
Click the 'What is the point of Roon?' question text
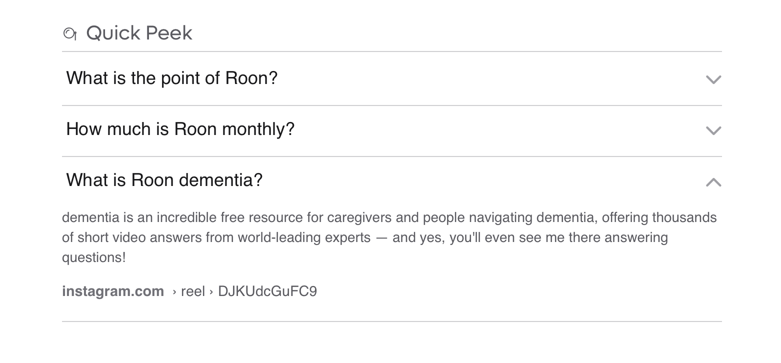tap(171, 78)
